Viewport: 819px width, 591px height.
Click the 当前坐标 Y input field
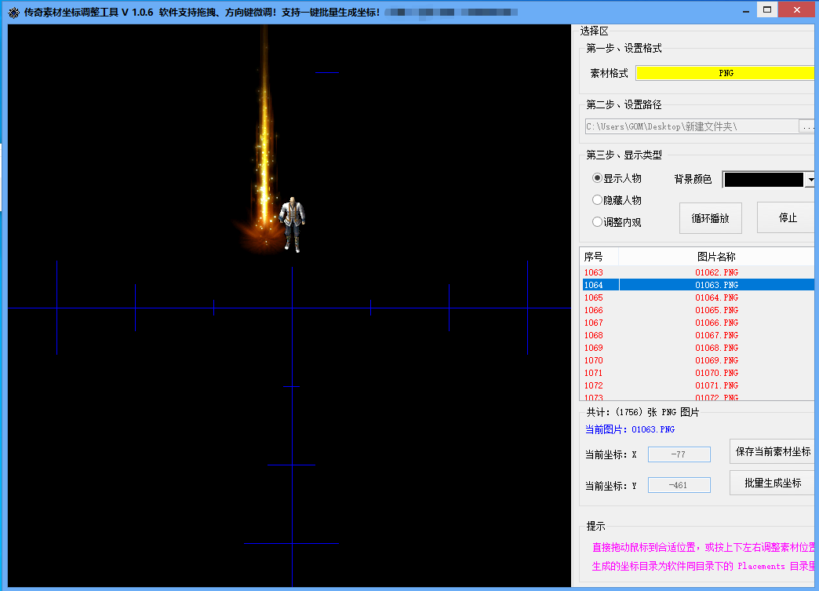(x=679, y=485)
